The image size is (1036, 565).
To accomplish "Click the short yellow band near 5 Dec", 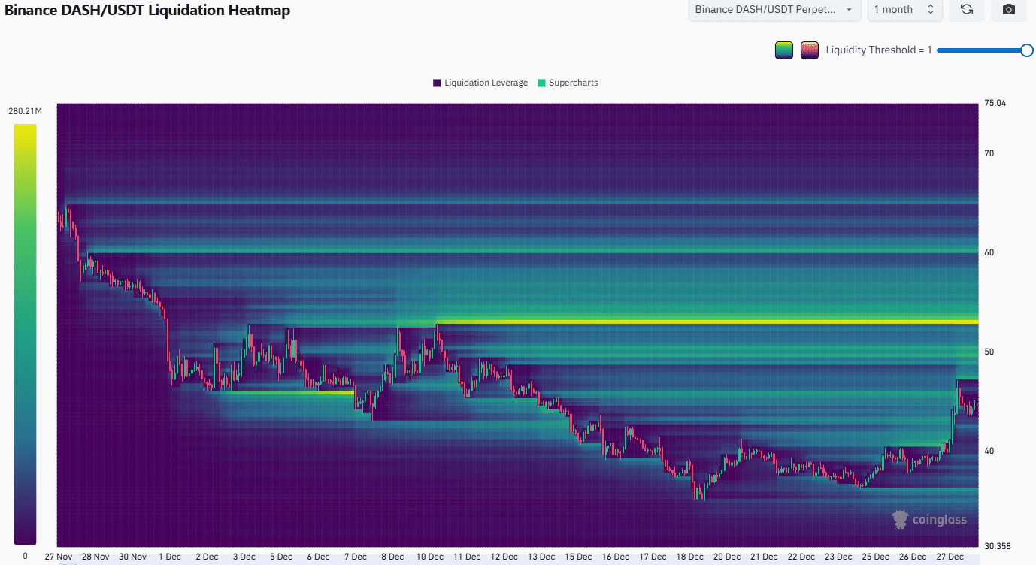I will (293, 392).
